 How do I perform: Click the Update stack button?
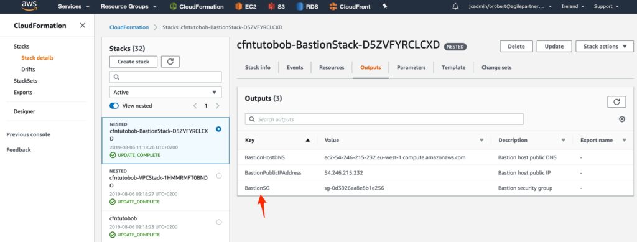(554, 46)
